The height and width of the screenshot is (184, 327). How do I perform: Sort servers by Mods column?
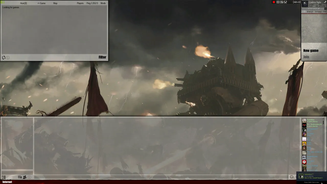click(x=103, y=3)
